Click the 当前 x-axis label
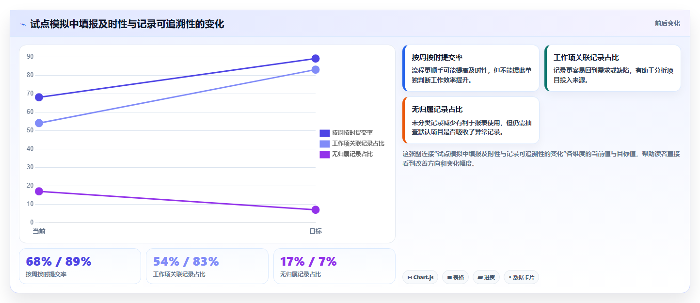The image size is (700, 303). point(39,231)
